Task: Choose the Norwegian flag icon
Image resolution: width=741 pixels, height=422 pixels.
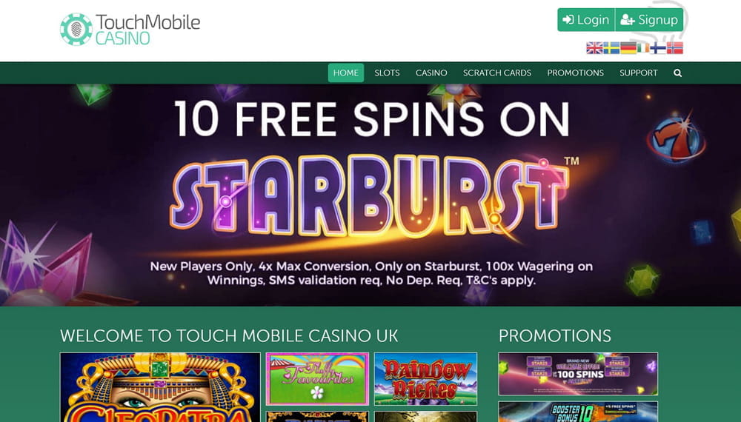Action: coord(675,47)
